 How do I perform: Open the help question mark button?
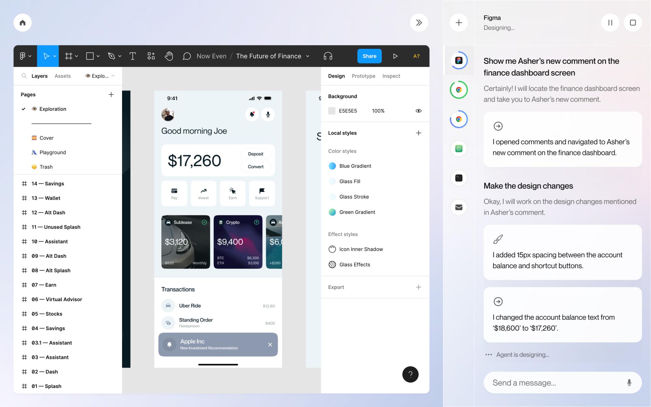[410, 374]
